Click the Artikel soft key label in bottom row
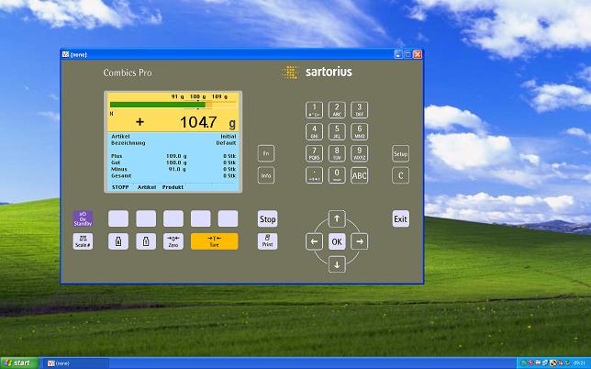 [147, 187]
